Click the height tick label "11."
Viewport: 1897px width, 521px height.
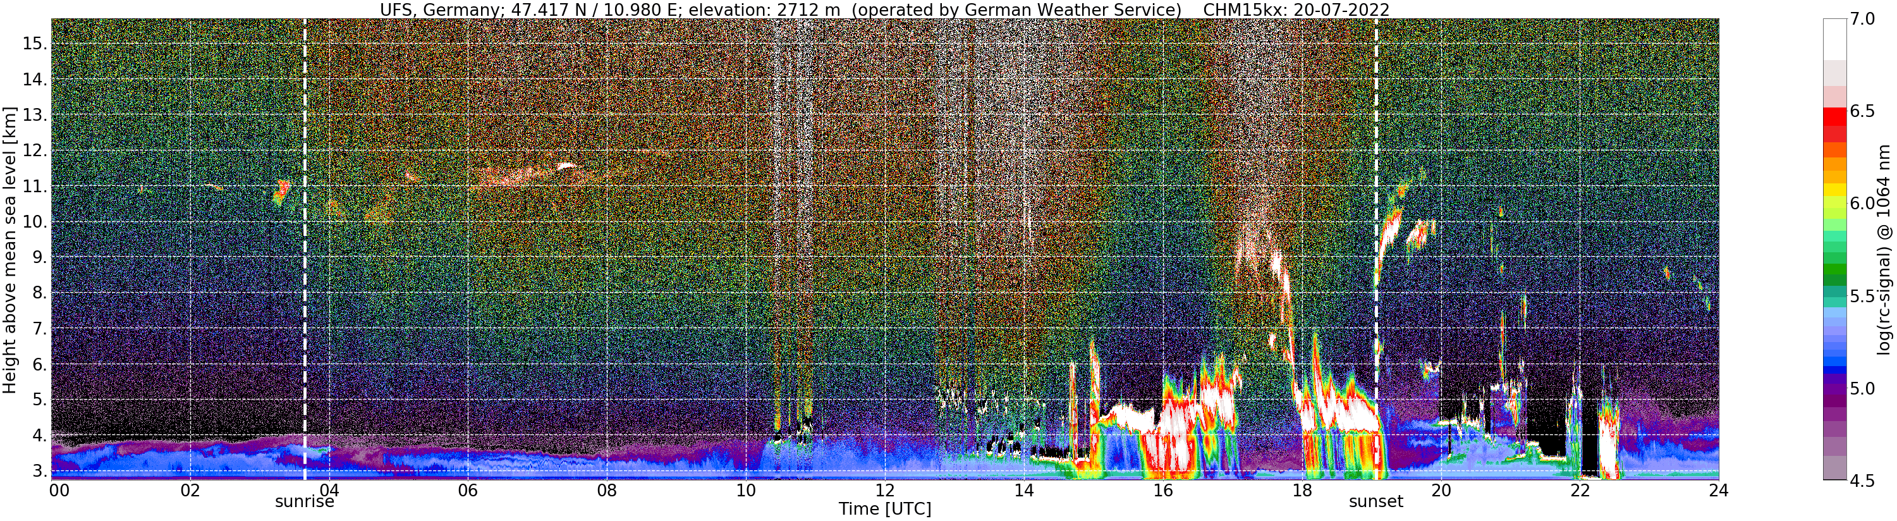[35, 187]
